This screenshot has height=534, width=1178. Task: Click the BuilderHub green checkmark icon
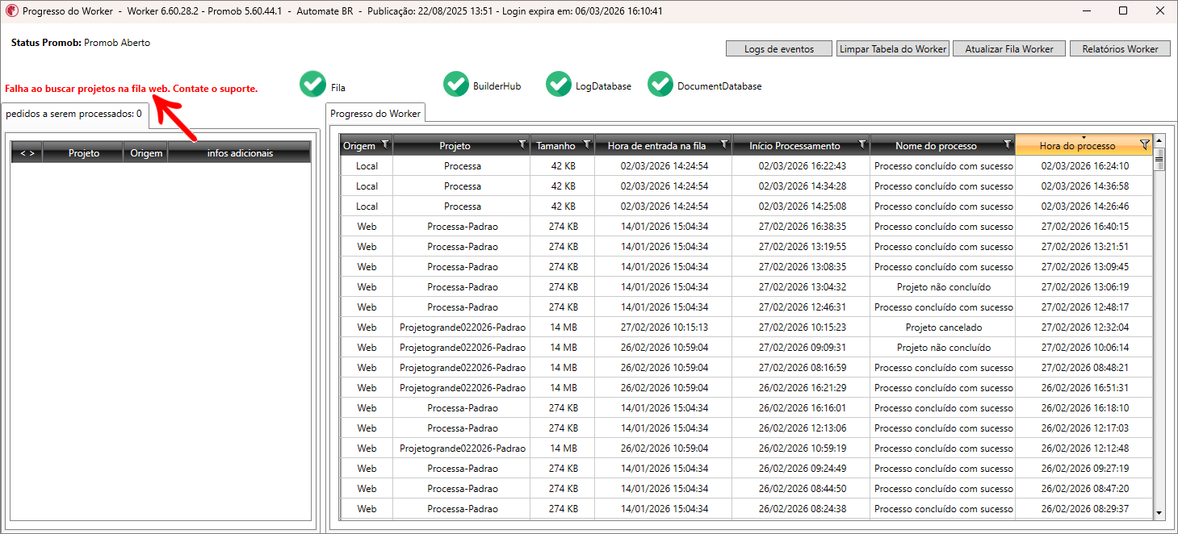click(x=456, y=85)
